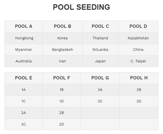Image resolution: width=163 pixels, height=134 pixels.
Task: Click the POOL C column header
Action: [x=100, y=27]
